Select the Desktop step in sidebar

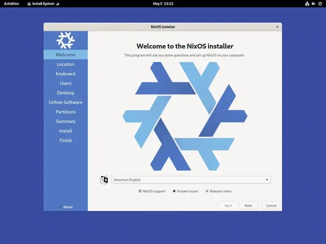66,93
